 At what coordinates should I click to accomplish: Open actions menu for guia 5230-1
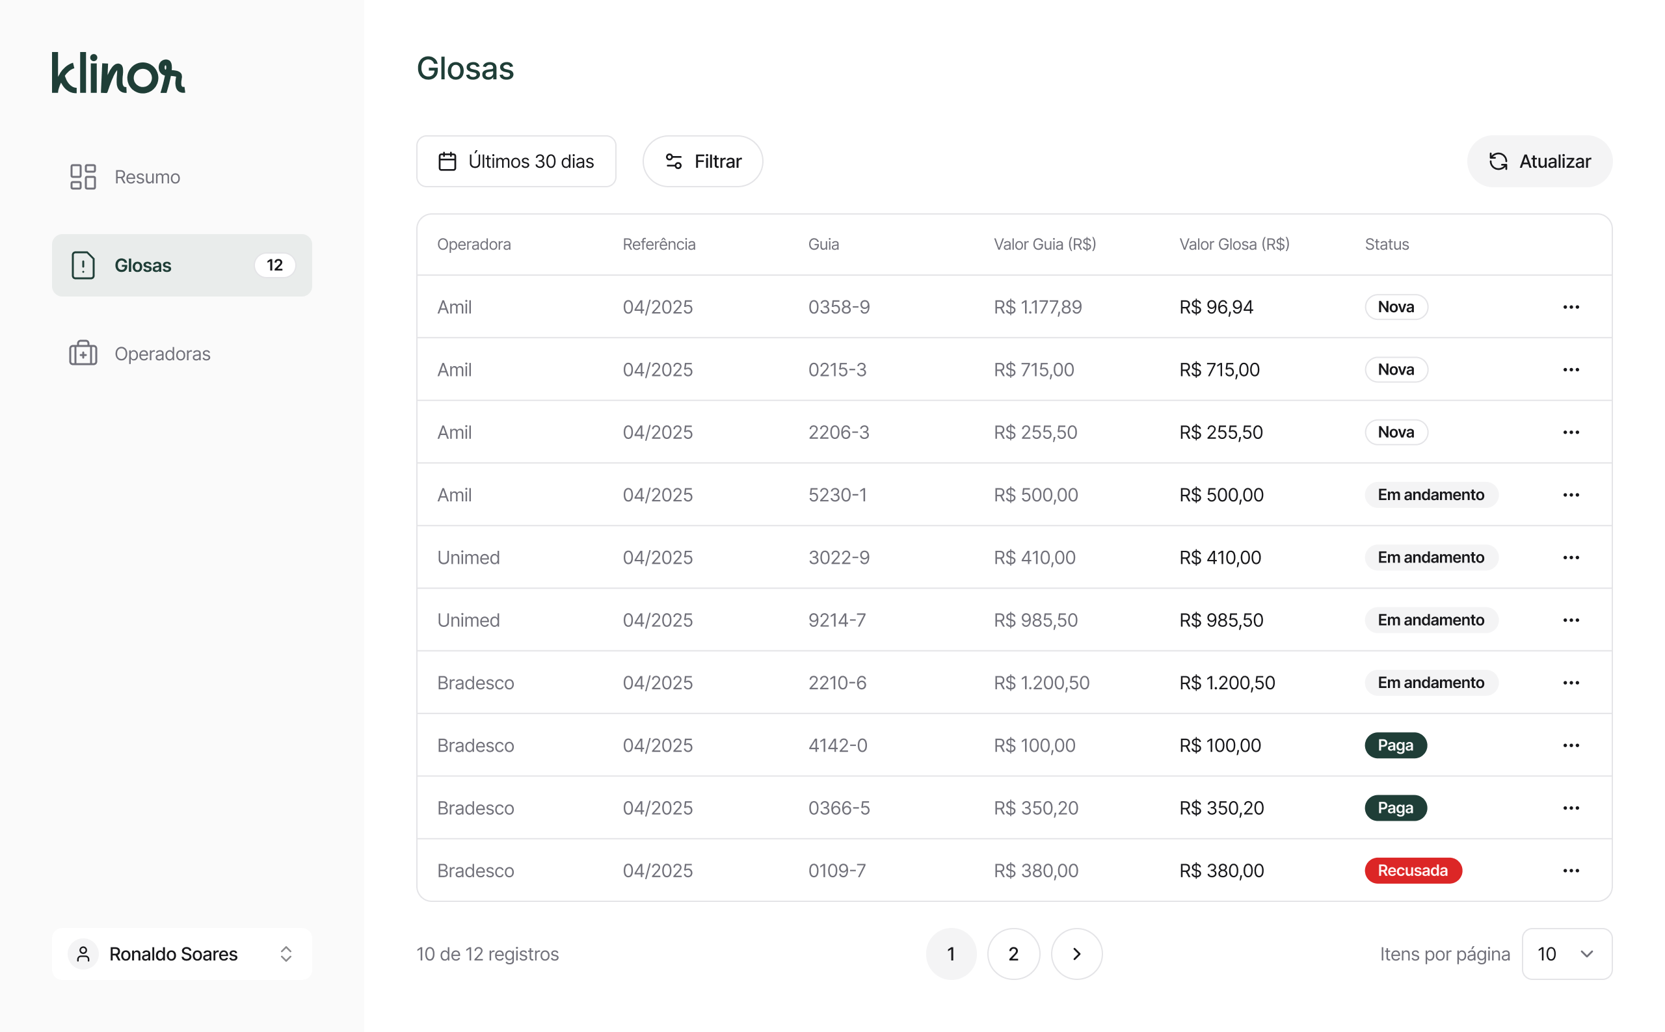coord(1570,495)
